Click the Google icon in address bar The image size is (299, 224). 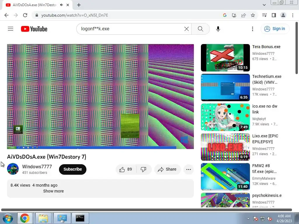[x=225, y=15]
